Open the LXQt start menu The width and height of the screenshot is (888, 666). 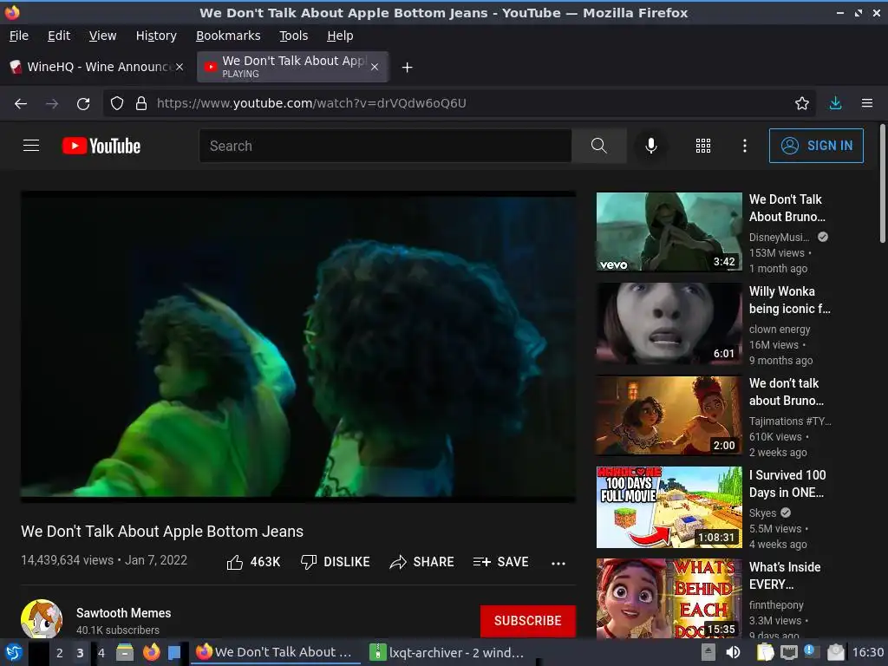(x=13, y=652)
